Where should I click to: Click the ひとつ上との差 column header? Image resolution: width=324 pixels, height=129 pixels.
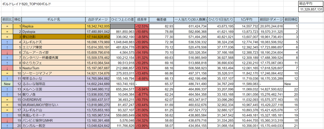coord(122,20)
